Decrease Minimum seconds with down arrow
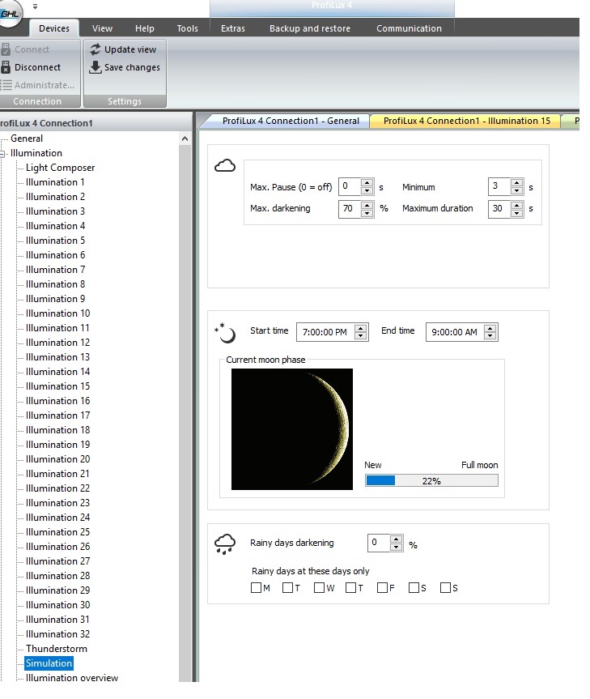 516,191
